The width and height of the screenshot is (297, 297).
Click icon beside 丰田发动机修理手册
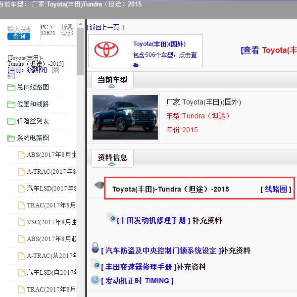pos(111,217)
